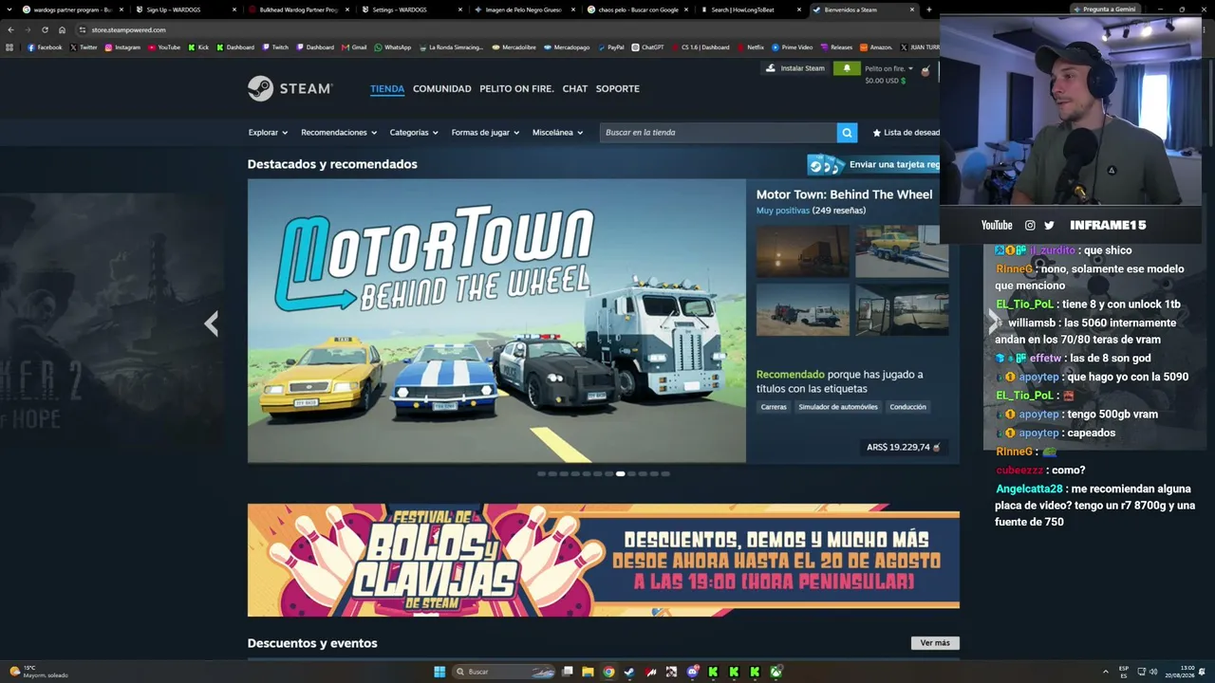
Task: Open Steam from the taskbar
Action: (x=629, y=672)
